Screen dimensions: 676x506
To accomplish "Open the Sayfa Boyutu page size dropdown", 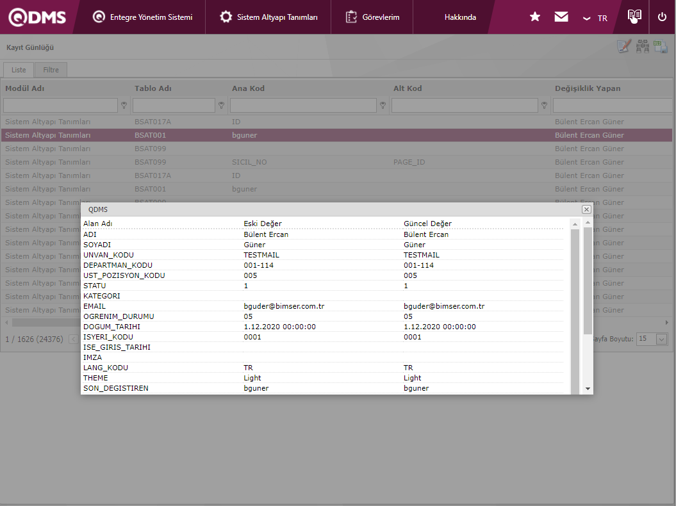I will click(662, 339).
